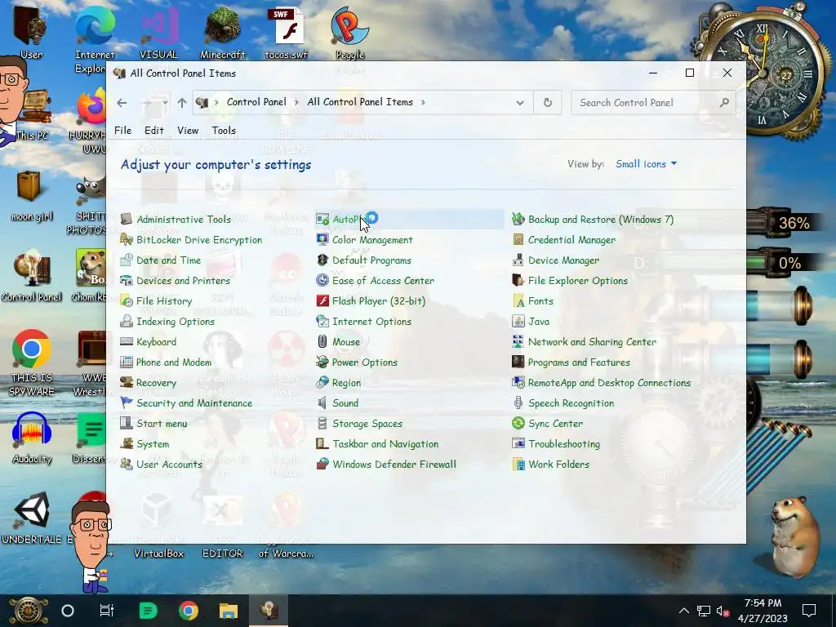Open the notification center icon

(x=809, y=611)
